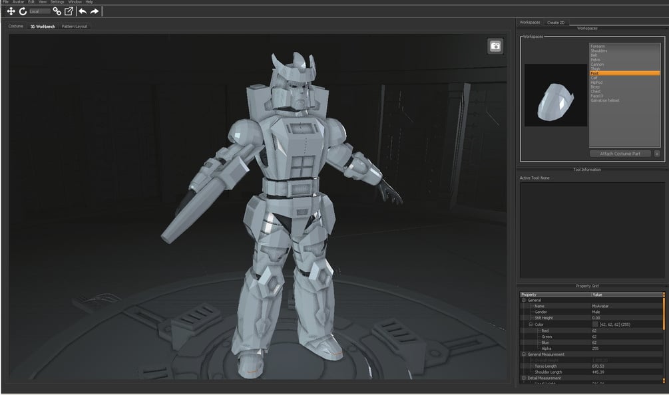This screenshot has width=669, height=395.
Task: Open the Avatar menu
Action: [x=19, y=2]
